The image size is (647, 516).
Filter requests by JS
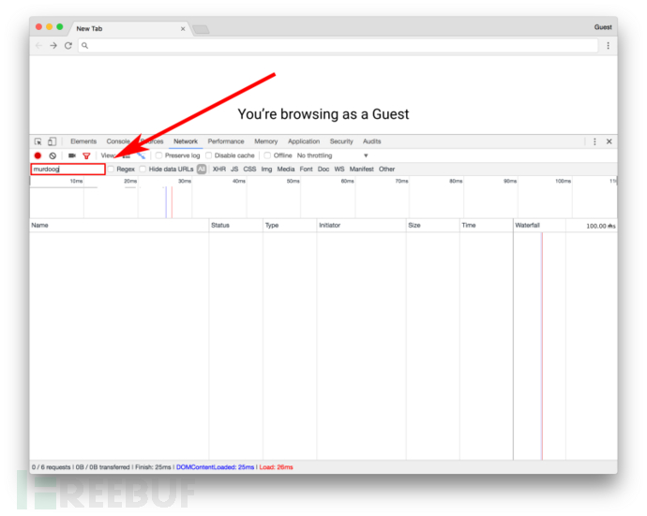(234, 169)
